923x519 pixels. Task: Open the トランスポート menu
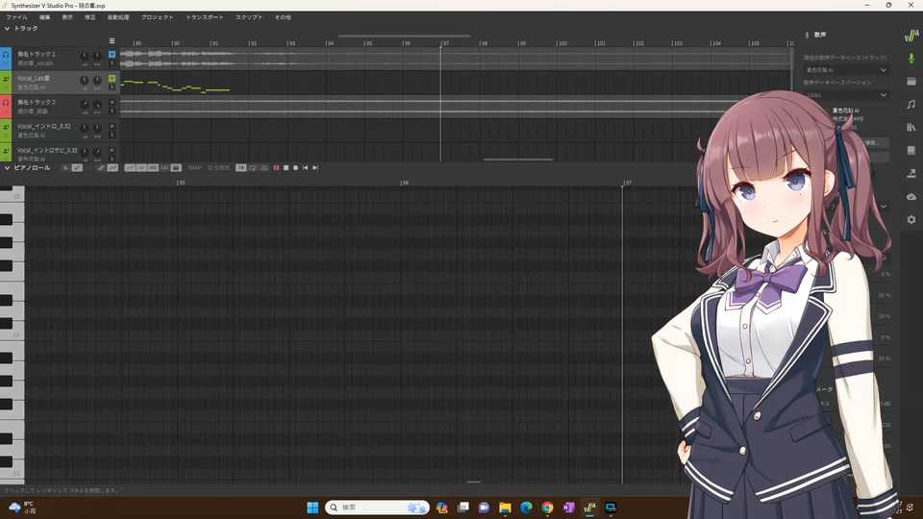click(x=205, y=17)
